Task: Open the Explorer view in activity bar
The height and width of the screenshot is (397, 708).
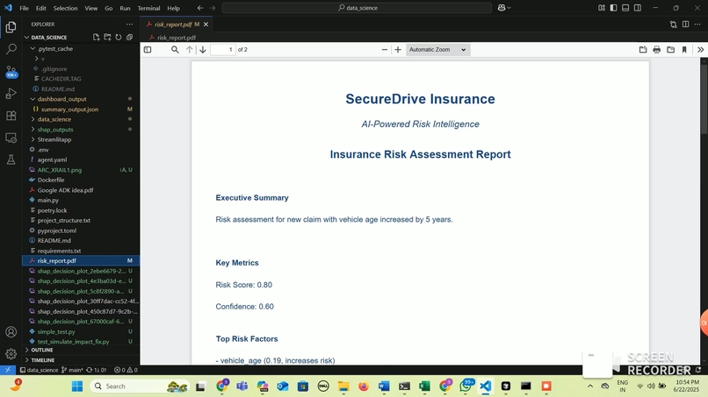Action: coord(11,27)
